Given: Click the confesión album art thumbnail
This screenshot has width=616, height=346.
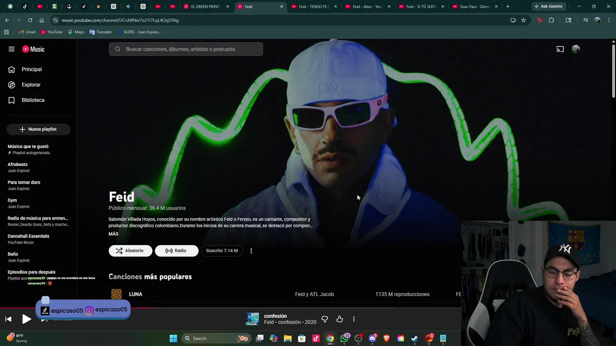Looking at the screenshot, I should (253, 319).
